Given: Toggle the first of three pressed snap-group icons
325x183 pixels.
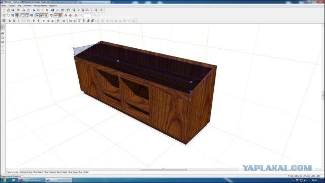Looking at the screenshot, I should (x=37, y=15).
